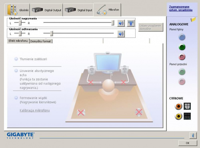Open the Digital Output tab
This screenshot has width=200, height=148.
click(46, 10)
